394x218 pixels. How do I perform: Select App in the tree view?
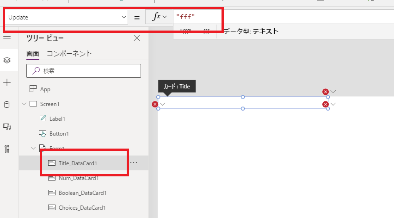[45, 89]
